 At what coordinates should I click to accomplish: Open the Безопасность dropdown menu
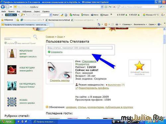click(140, 25)
